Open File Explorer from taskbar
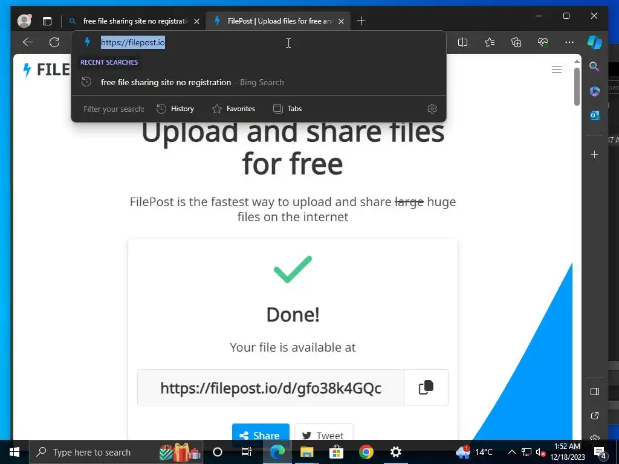 click(306, 452)
